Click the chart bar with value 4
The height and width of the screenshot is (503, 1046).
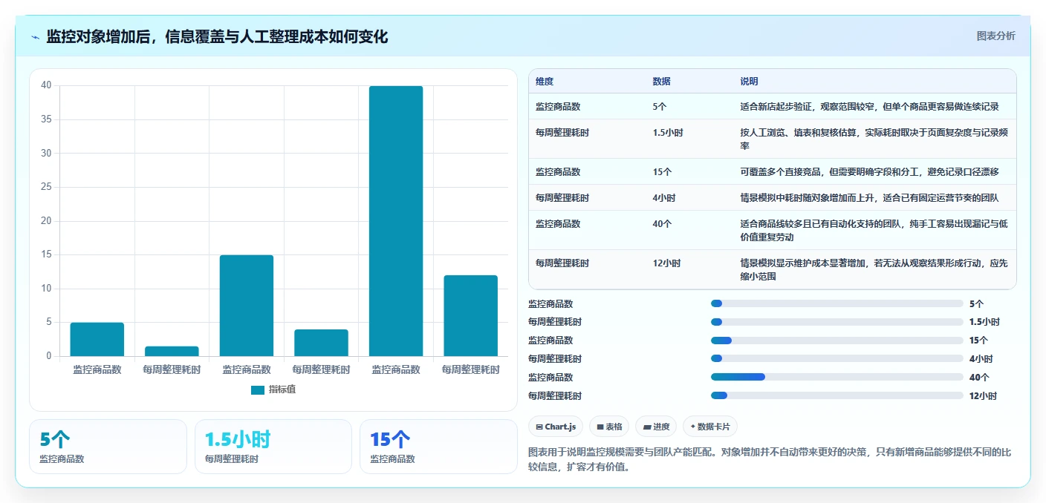[x=321, y=343]
